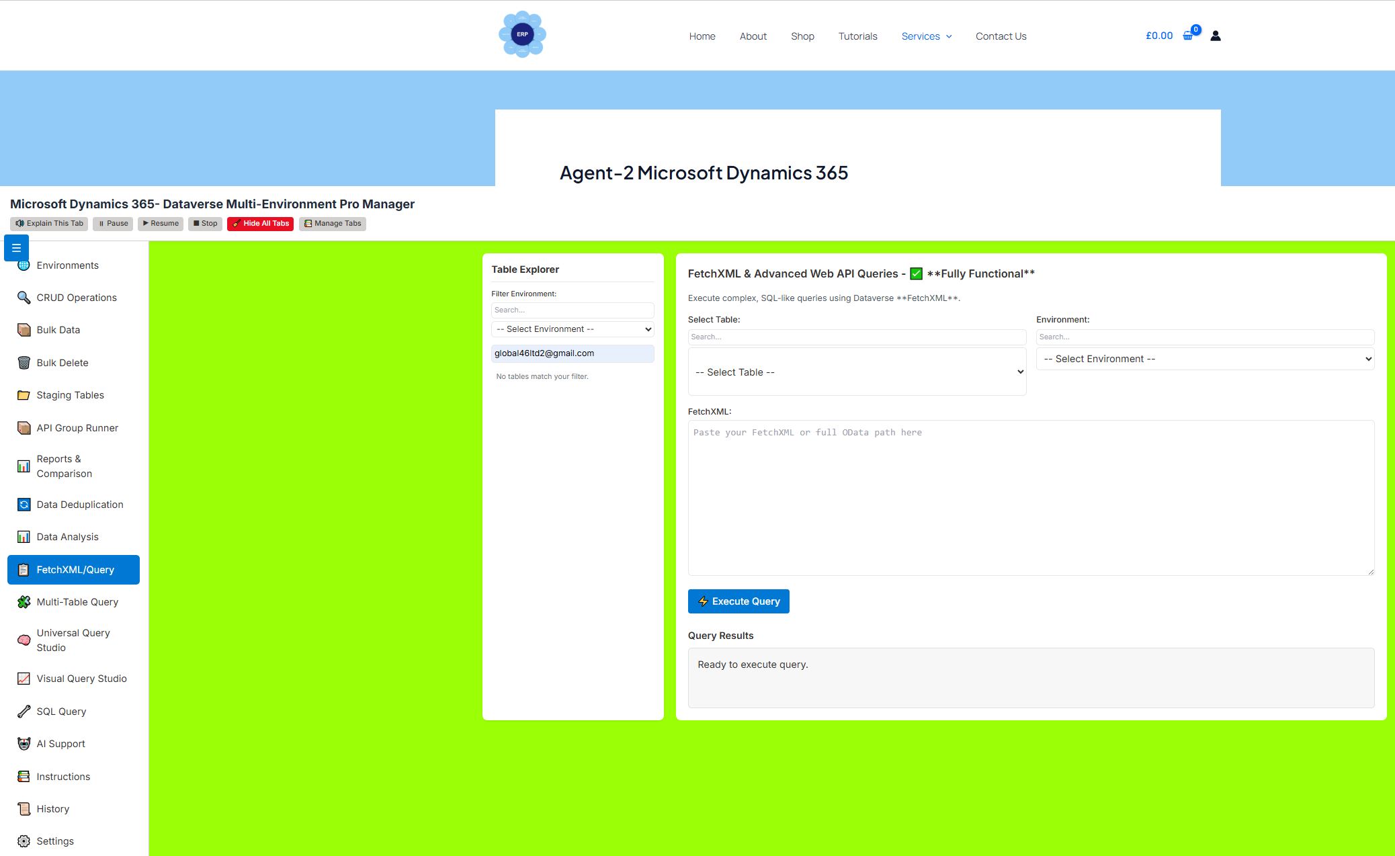This screenshot has width=1395, height=856.
Task: Open Universal Query Studio brain icon
Action: [24, 640]
